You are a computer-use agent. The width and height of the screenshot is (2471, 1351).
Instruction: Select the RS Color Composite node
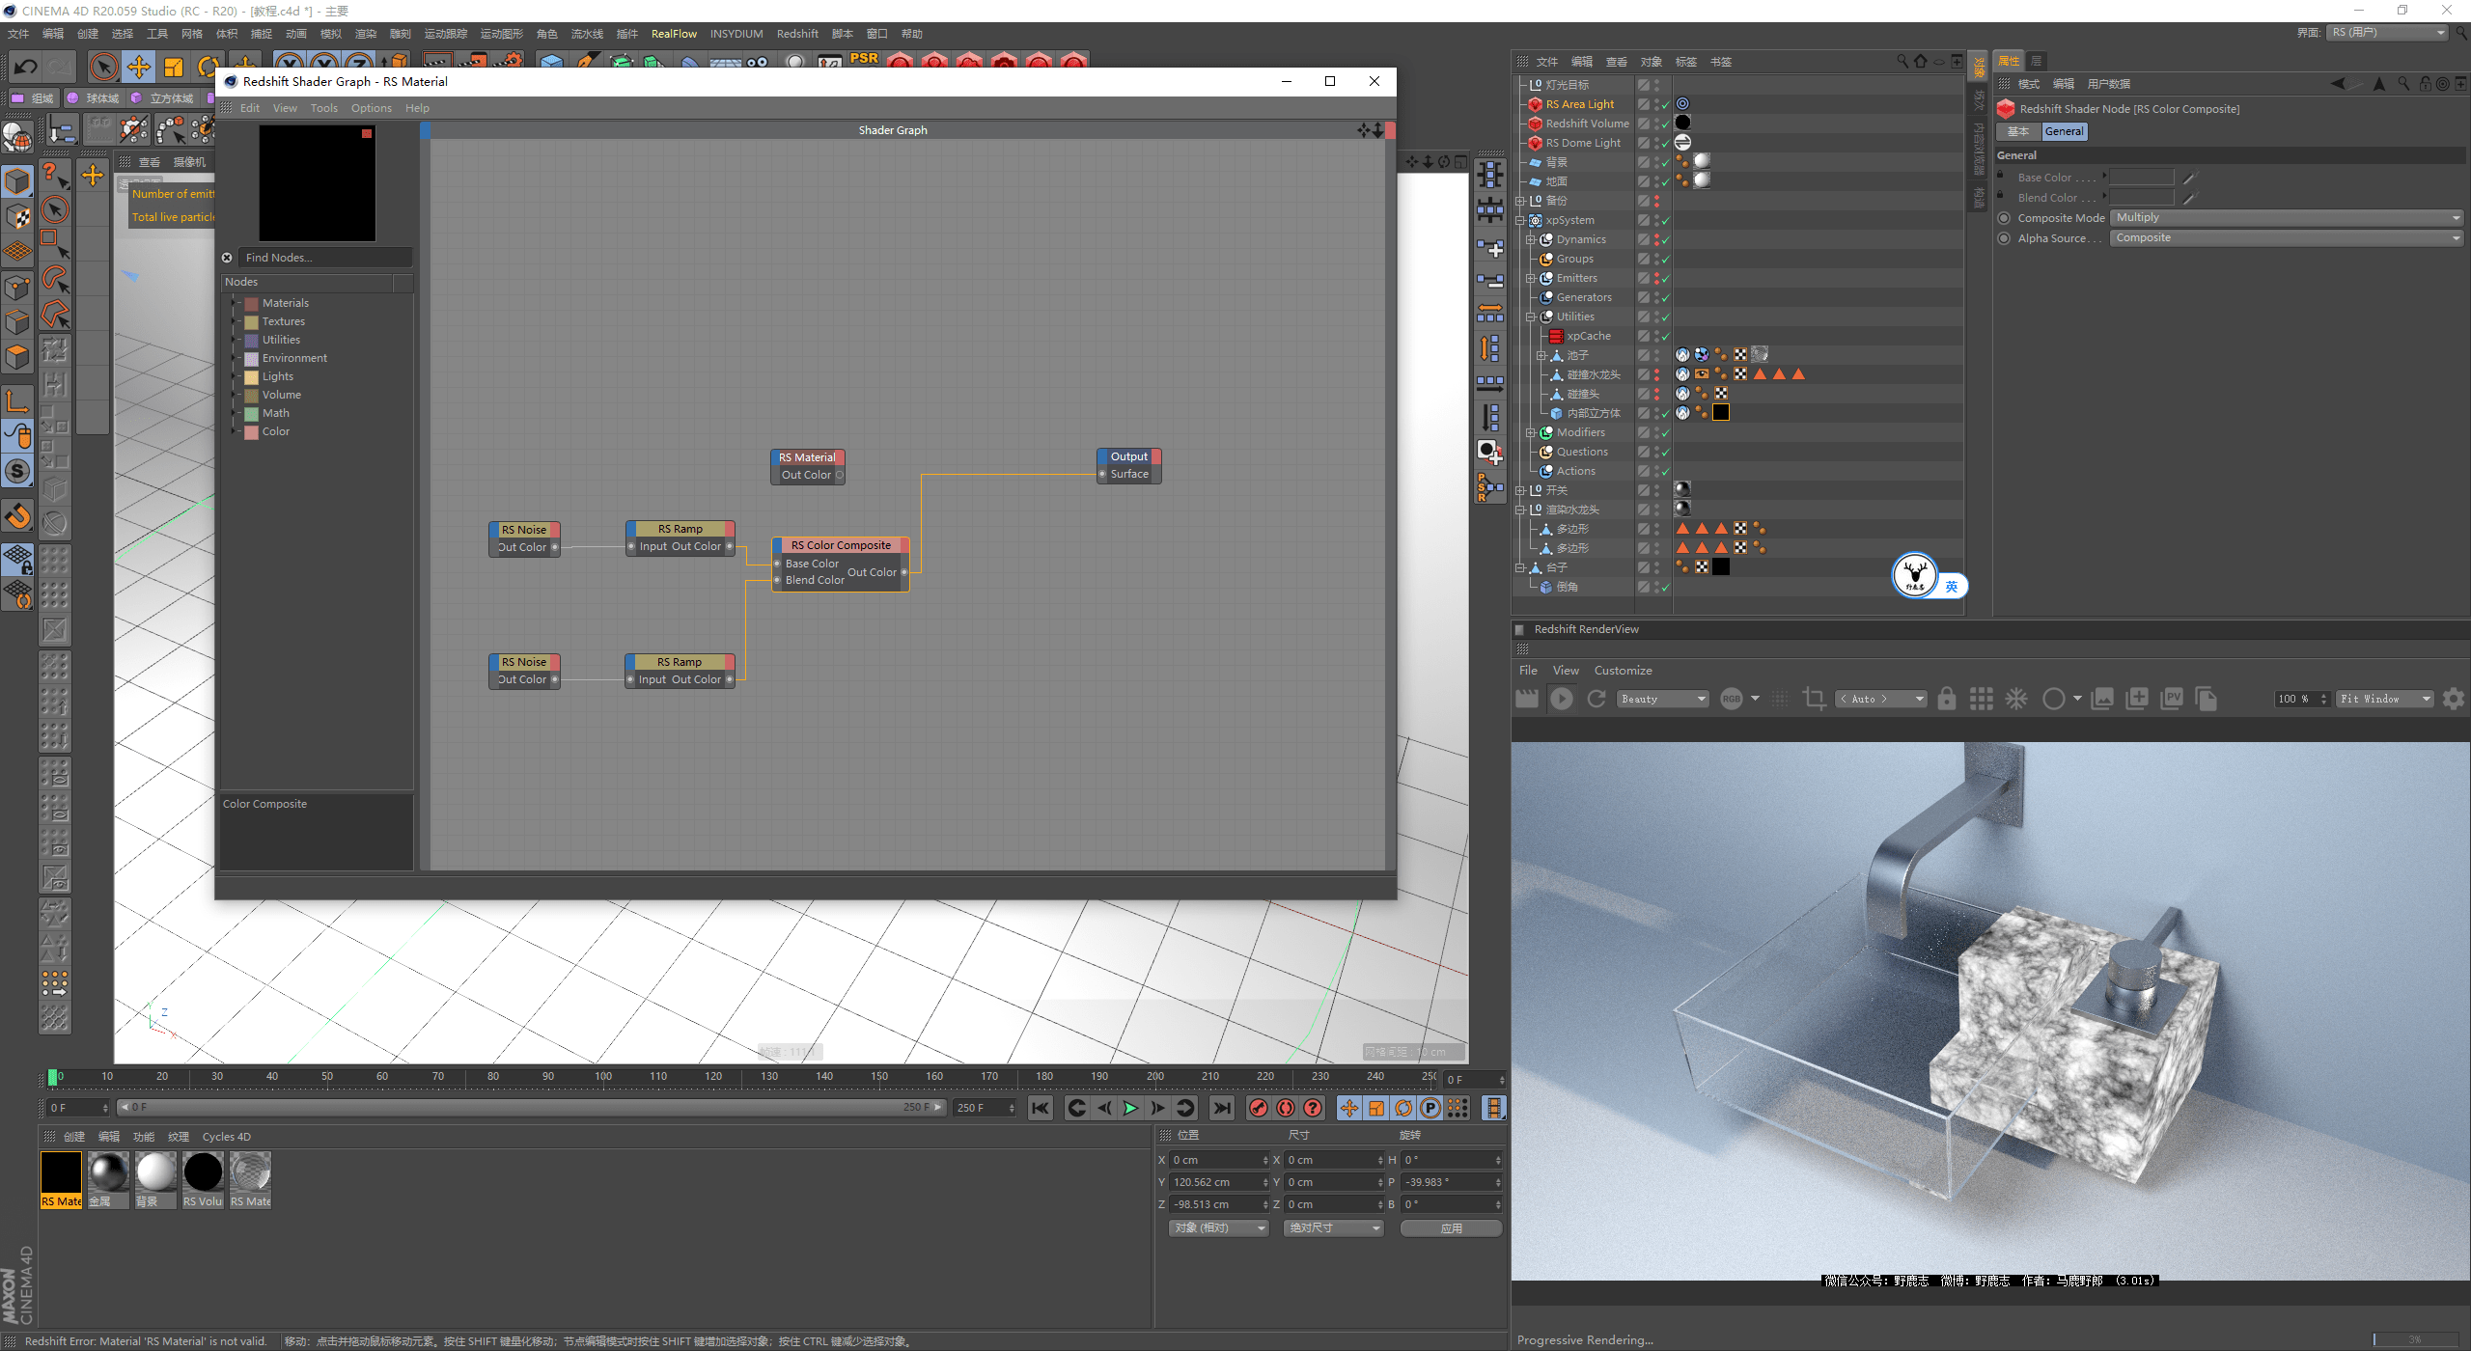841,544
